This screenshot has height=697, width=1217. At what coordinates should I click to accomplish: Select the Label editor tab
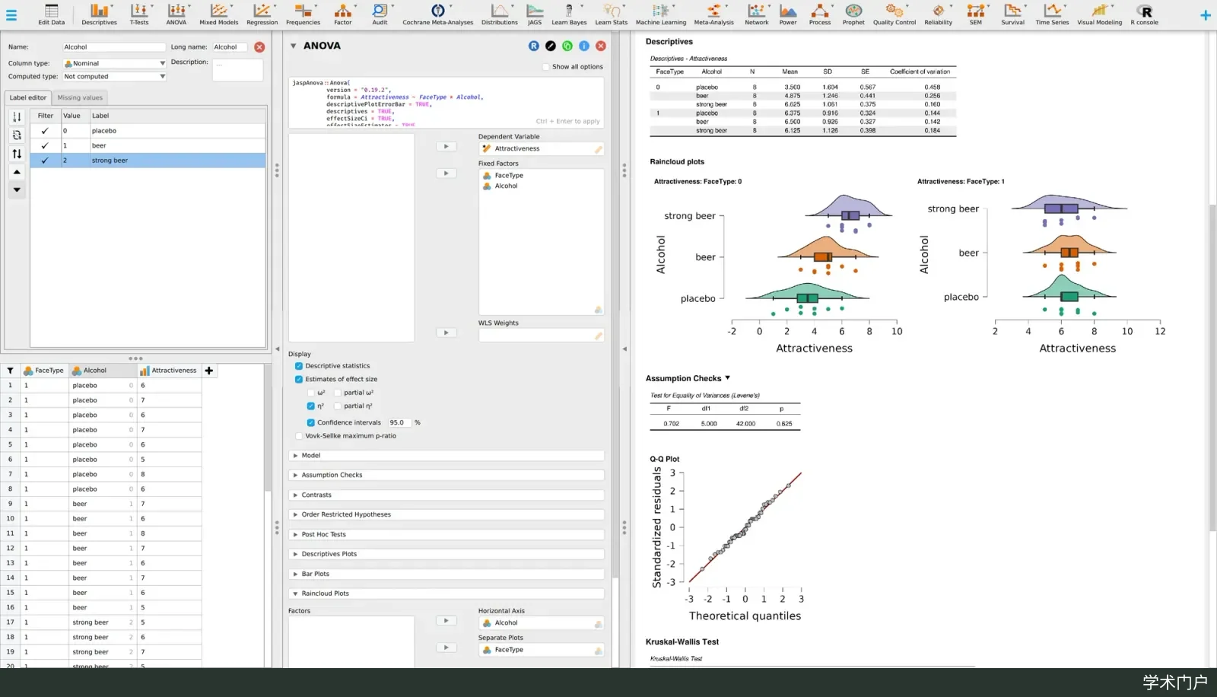pos(28,97)
